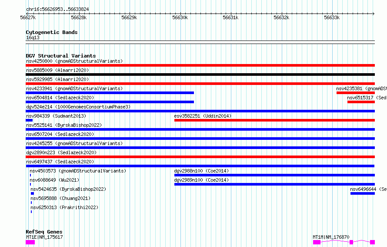Click the Cytogenetic Bands track title

[52, 32]
